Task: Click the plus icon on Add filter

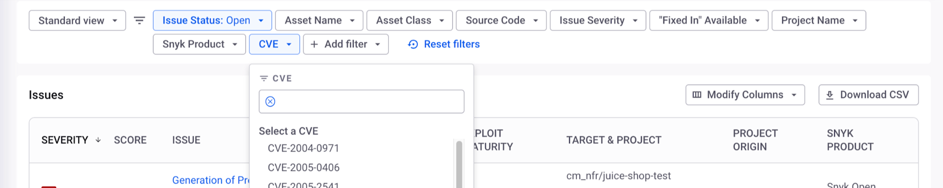Action: tap(314, 44)
